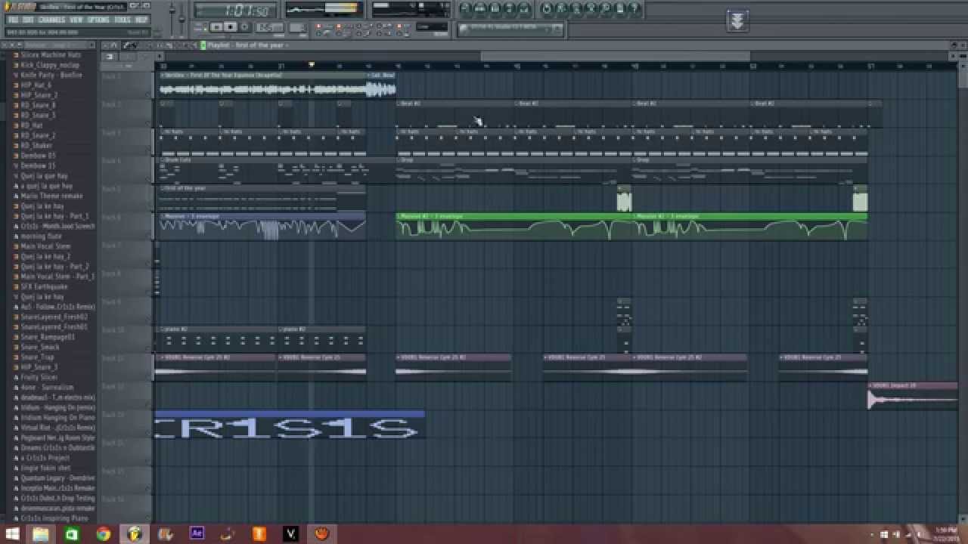Open the undo history shortcut icon
The height and width of the screenshot is (544, 968).
[x=548, y=9]
